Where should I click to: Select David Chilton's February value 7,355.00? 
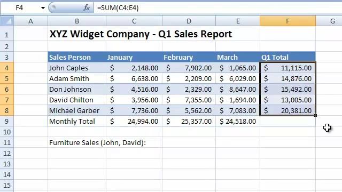(x=189, y=100)
